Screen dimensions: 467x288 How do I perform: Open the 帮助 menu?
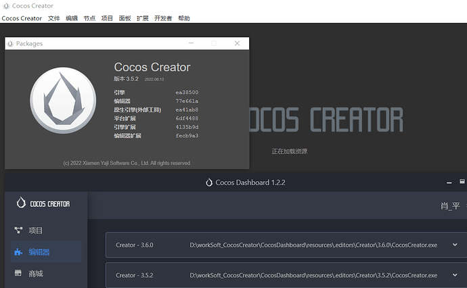pyautogui.click(x=184, y=18)
